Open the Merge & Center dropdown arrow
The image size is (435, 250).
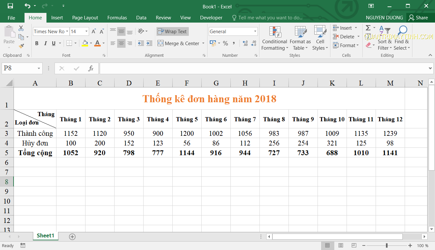(x=203, y=43)
